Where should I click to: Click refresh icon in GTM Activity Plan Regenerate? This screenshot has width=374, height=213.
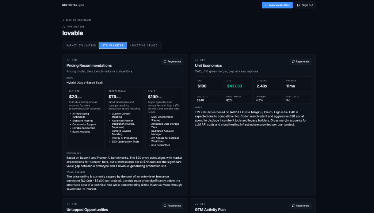293,206
